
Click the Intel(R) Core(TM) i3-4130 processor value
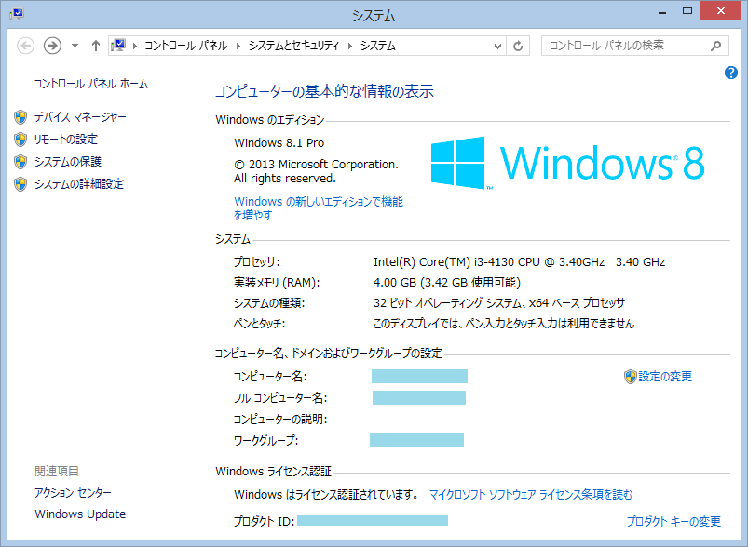pos(519,262)
